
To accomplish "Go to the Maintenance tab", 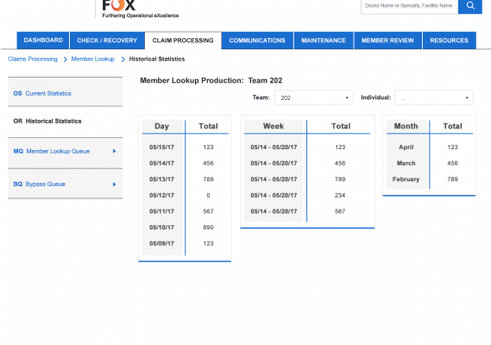I will (324, 41).
